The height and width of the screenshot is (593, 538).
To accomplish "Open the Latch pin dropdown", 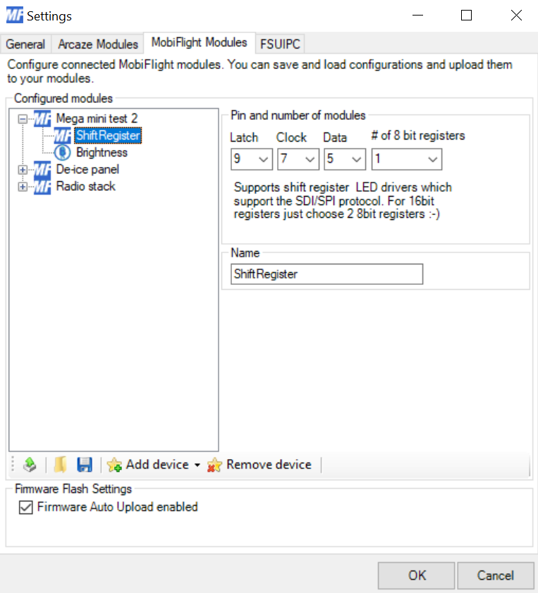I will point(252,159).
